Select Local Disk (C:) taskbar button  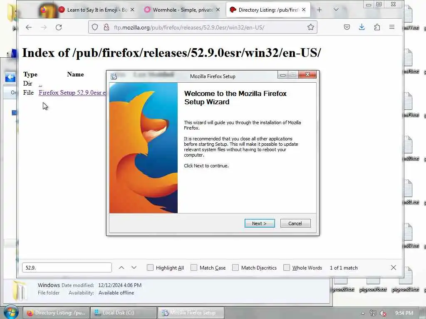(124, 313)
